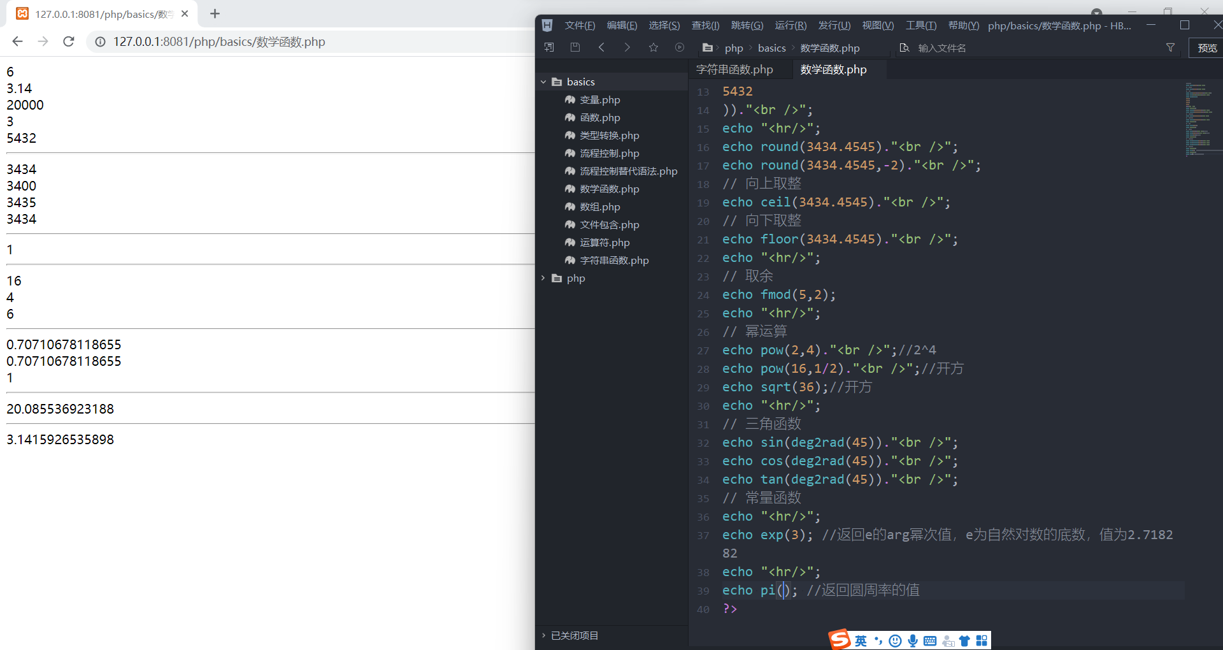Click the HBuilderX logo icon in title bar
1223x650 pixels.
pyautogui.click(x=547, y=25)
